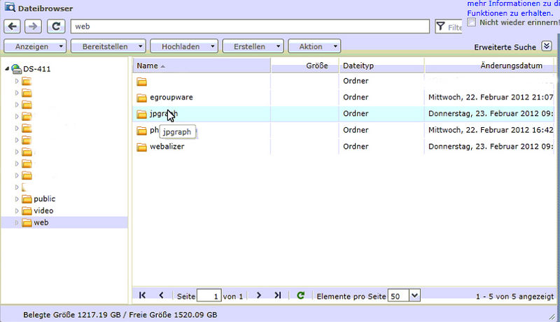Expand the public folder in tree
The image size is (560, 322).
17,199
